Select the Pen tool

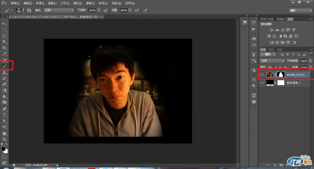coord(4,109)
